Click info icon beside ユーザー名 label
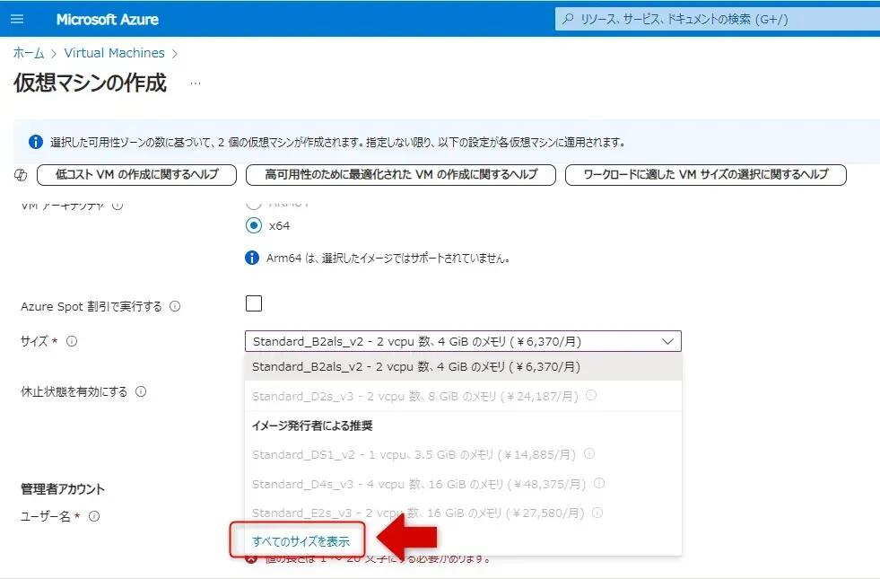880x579 pixels. coord(94,516)
